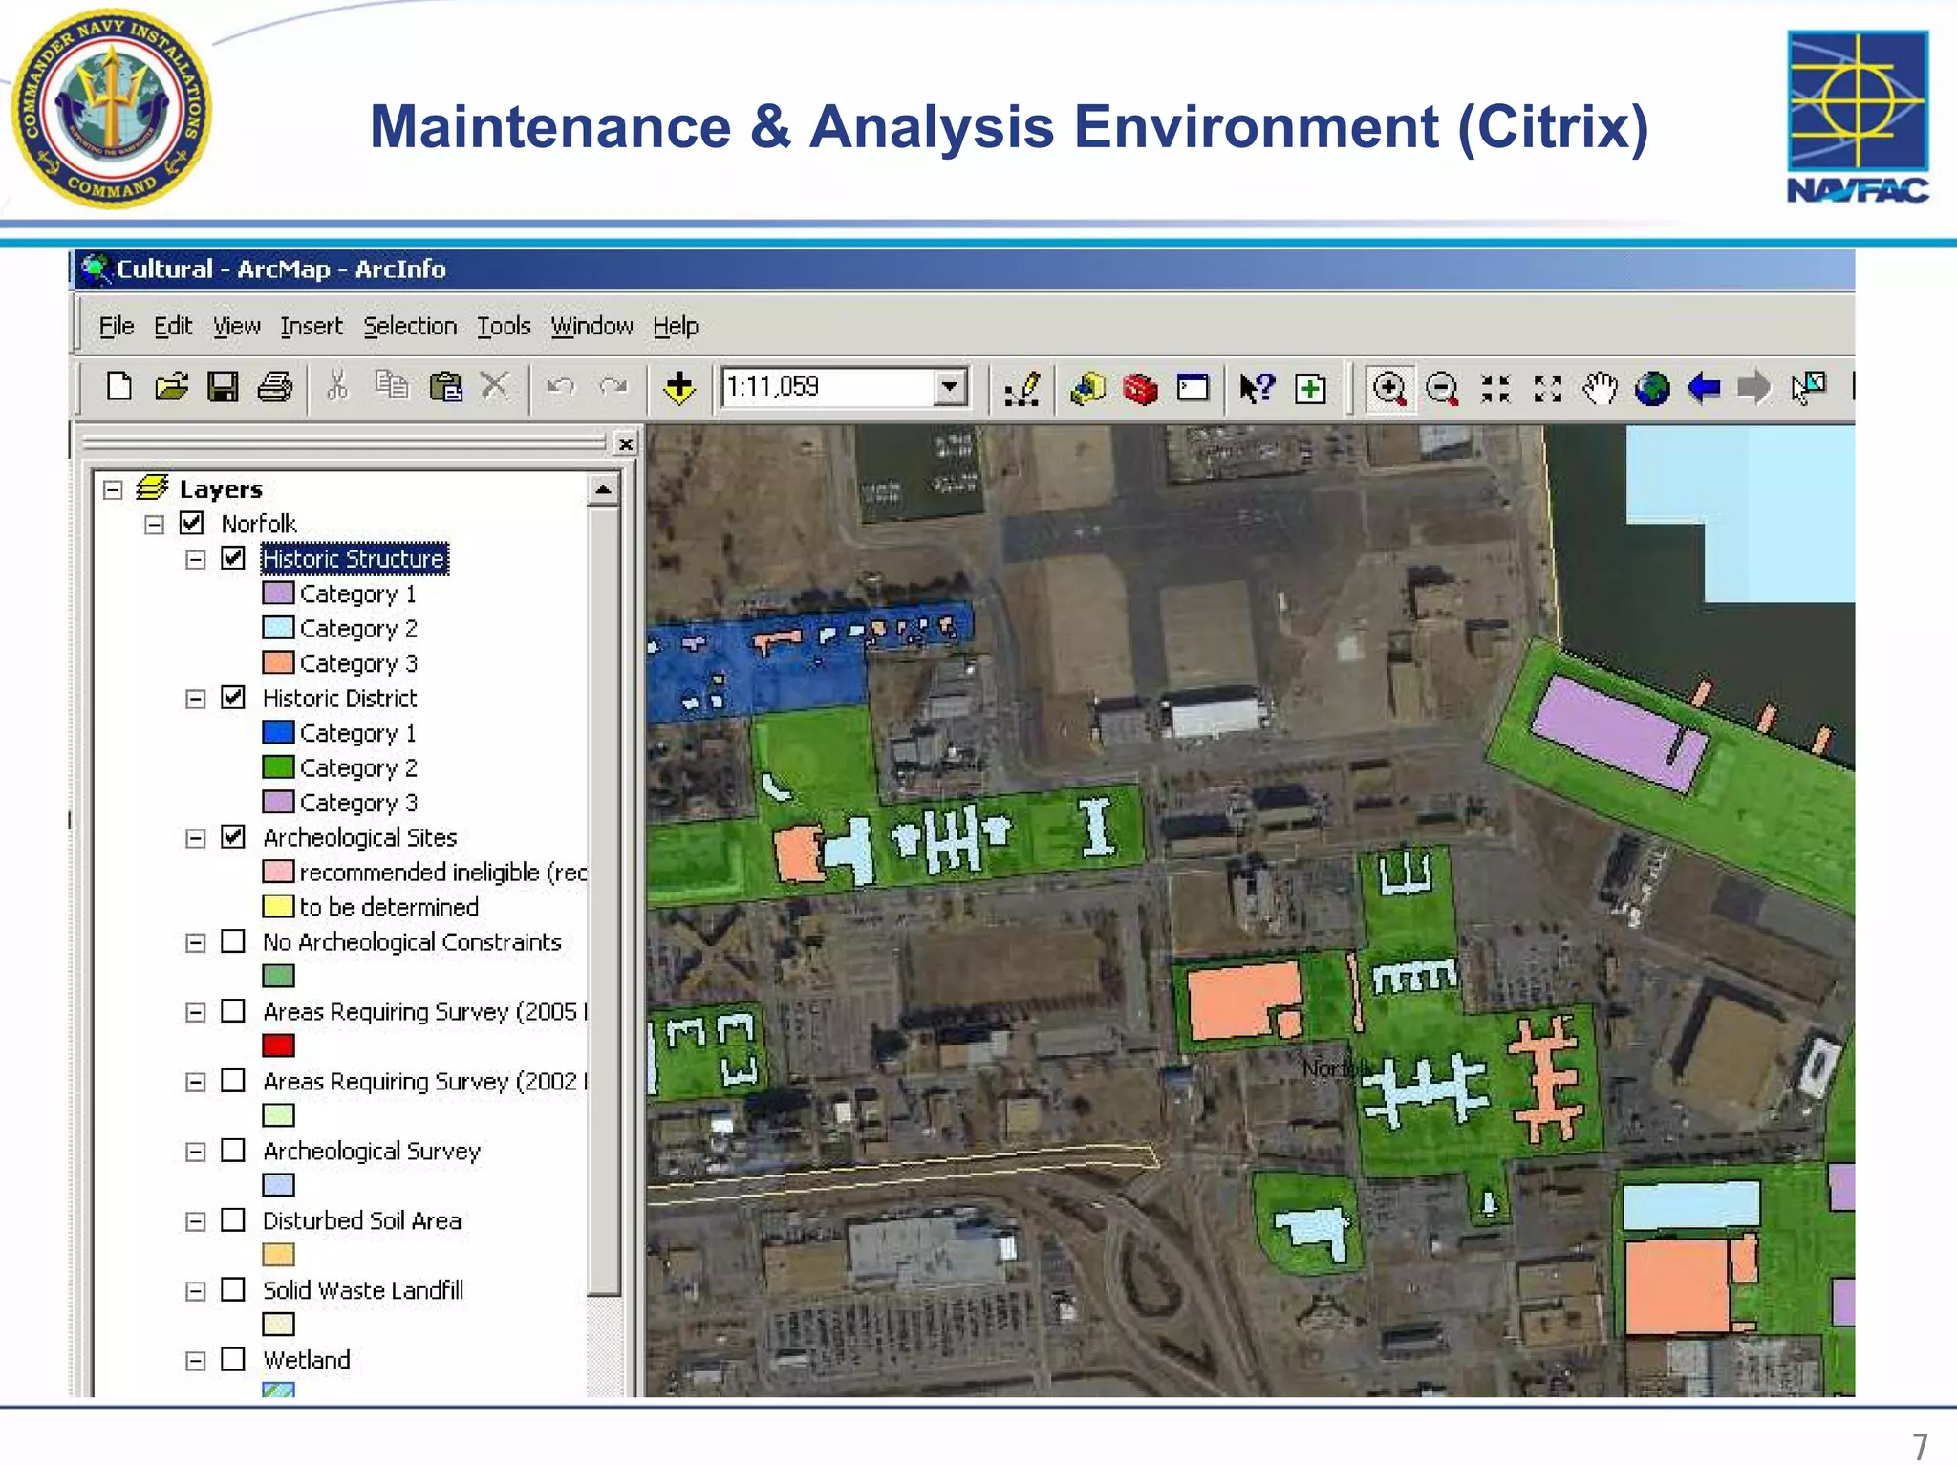Collapse Historic Structure legend

[x=195, y=559]
